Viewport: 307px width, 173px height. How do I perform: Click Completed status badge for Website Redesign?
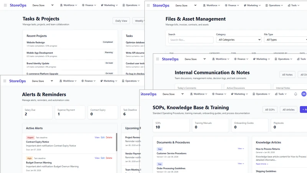(x=108, y=42)
